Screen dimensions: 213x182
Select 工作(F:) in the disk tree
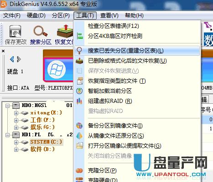(x=42, y=120)
